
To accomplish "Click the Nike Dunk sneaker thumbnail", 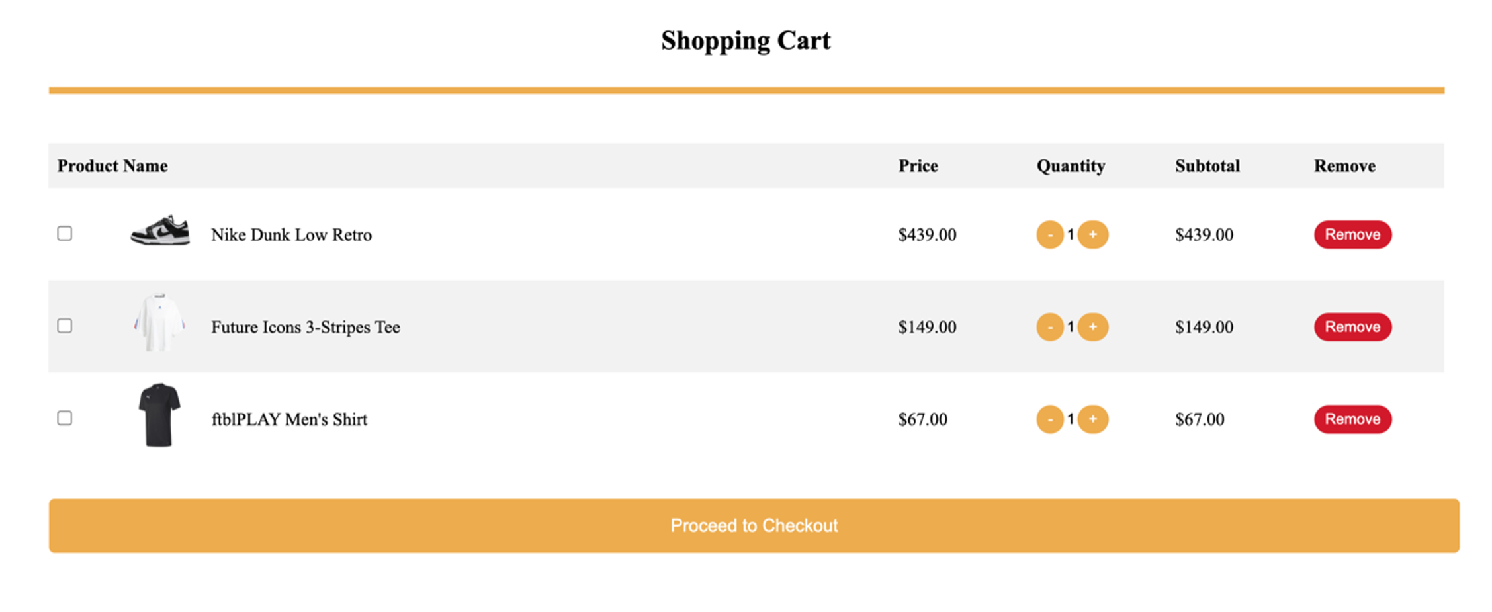I will (x=160, y=231).
